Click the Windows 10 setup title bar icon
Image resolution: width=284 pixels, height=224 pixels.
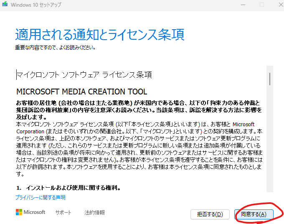tap(5, 4)
